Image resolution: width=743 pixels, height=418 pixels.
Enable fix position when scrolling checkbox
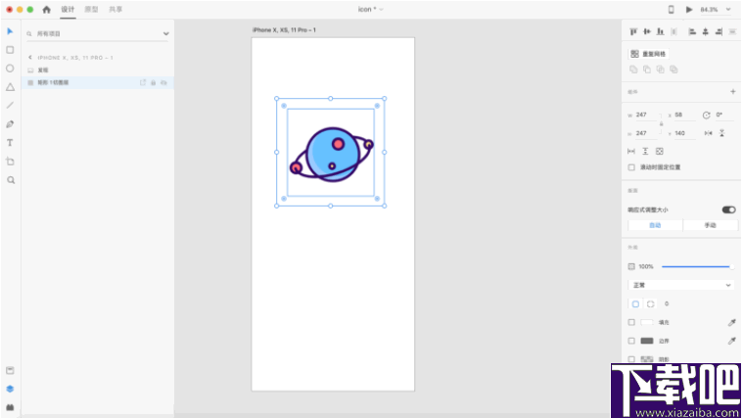coord(631,167)
